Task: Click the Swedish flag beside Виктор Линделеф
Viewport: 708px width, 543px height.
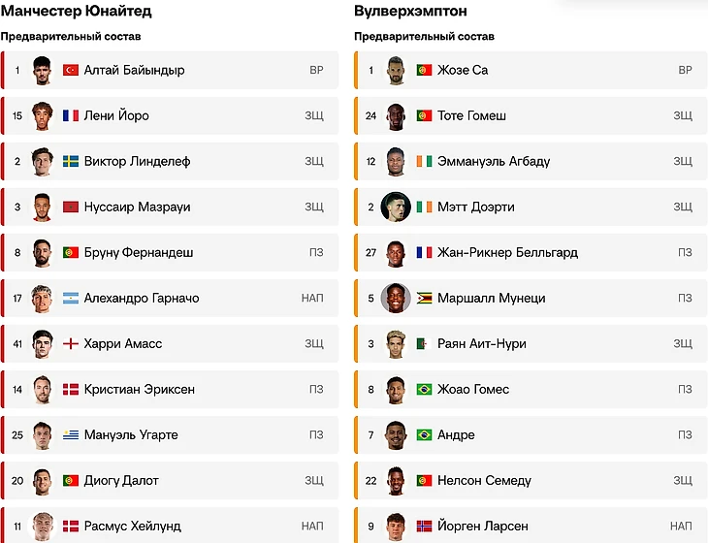Action: click(71, 161)
